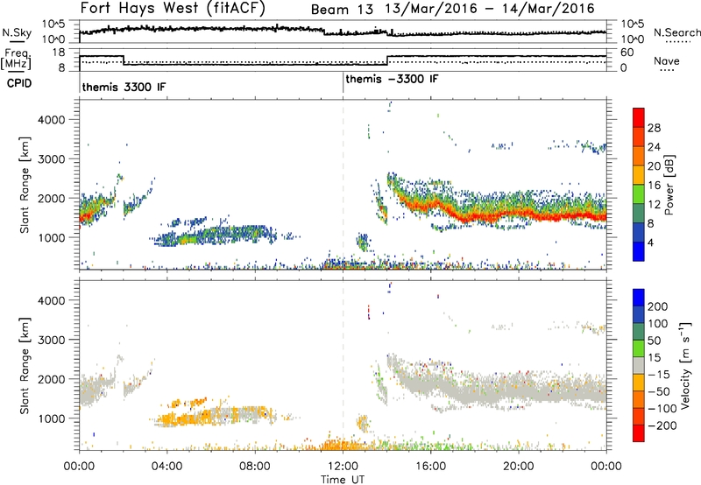Click the '18' tick on the frequency axis

(x=59, y=53)
